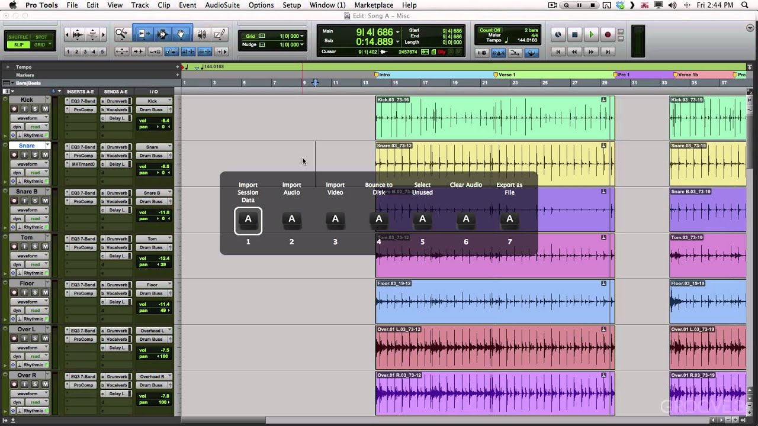Open macOS Spotlight search icon

745,5
